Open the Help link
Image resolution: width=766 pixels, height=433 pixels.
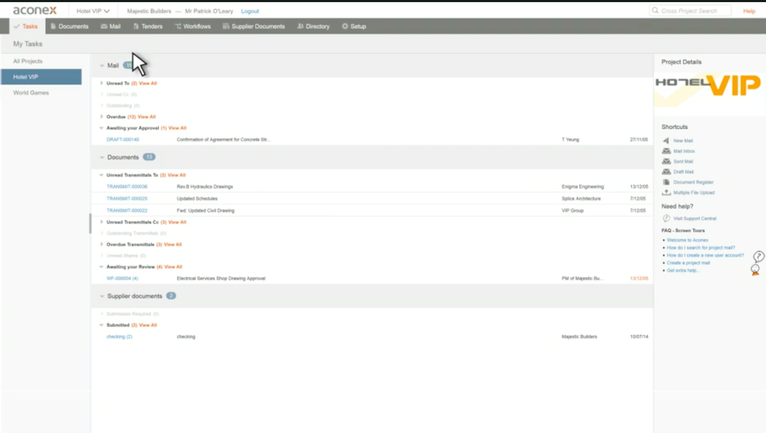click(749, 11)
